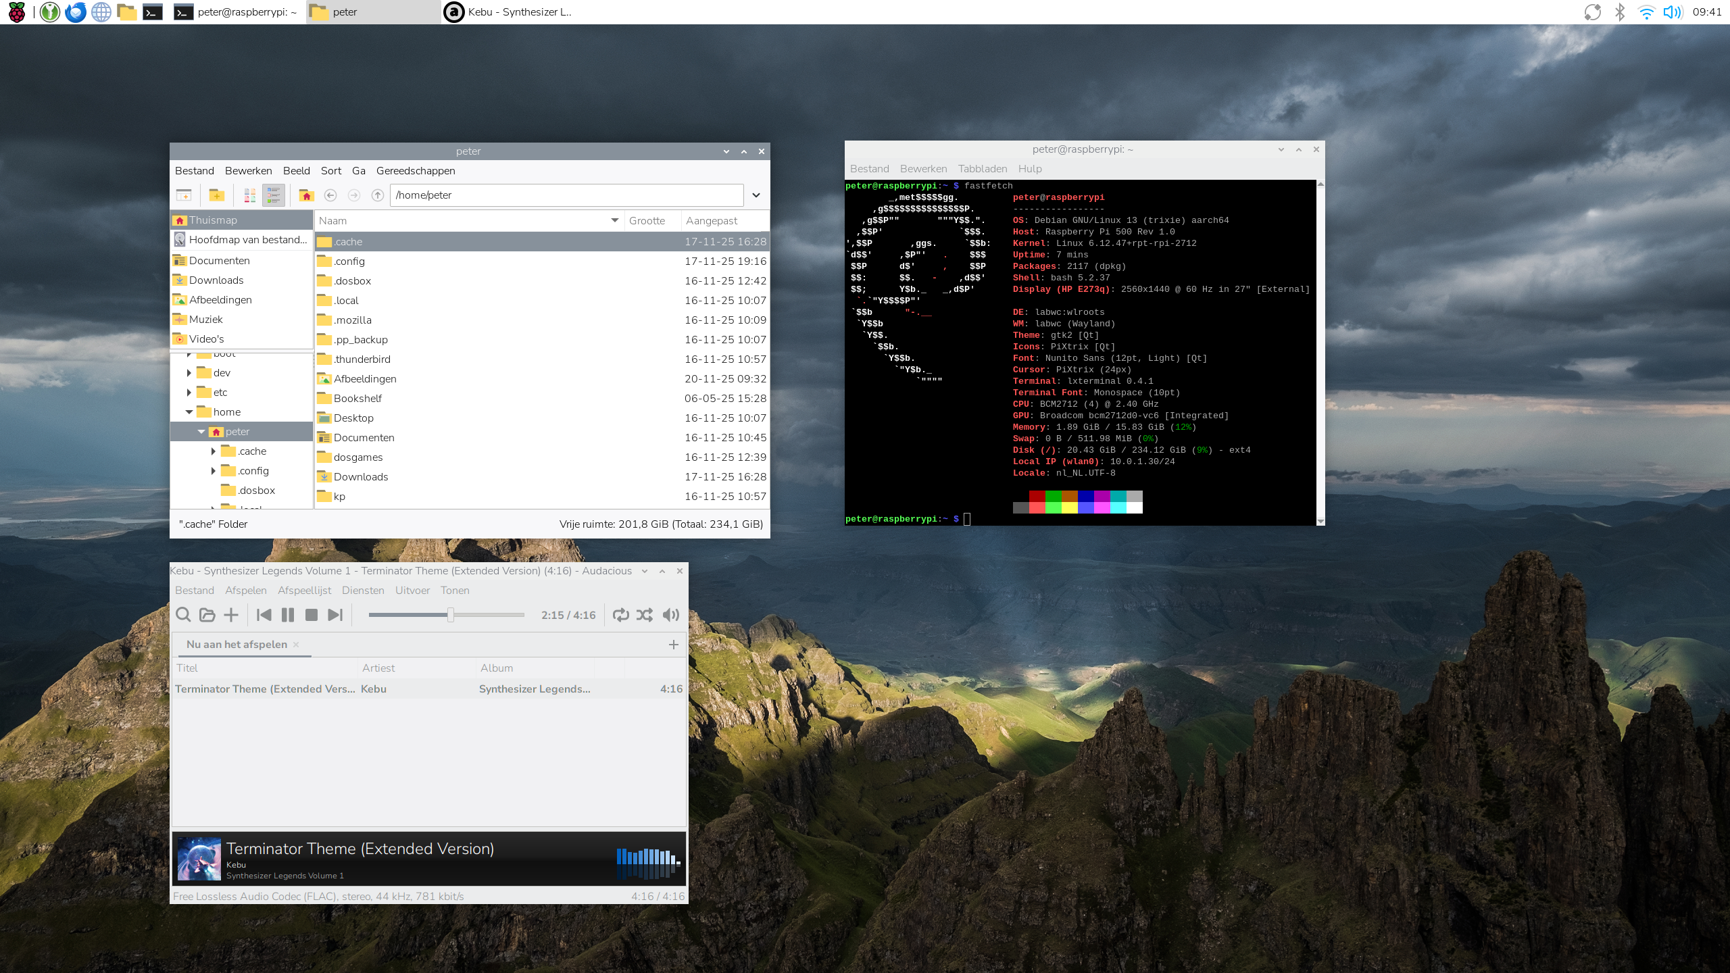Screen dimensions: 1730x973
Task: Open the Gereedschappen menu
Action: point(414,171)
